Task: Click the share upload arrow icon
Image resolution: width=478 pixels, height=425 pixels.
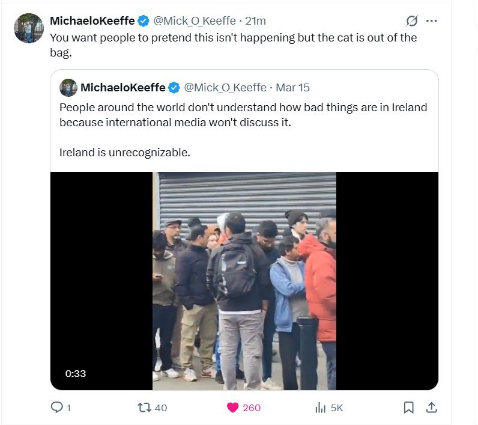Action: [x=431, y=408]
